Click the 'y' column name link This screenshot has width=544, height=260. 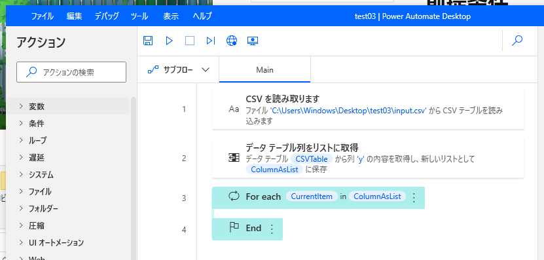(x=360, y=159)
